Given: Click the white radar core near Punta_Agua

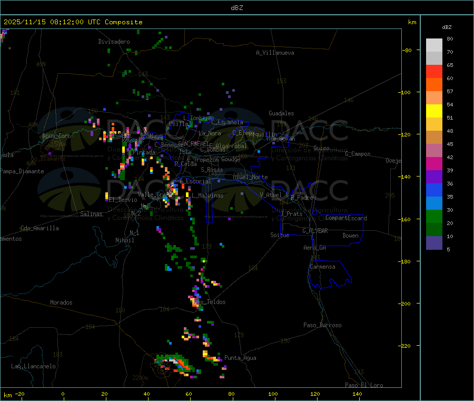Looking at the screenshot, I should click(x=173, y=360).
